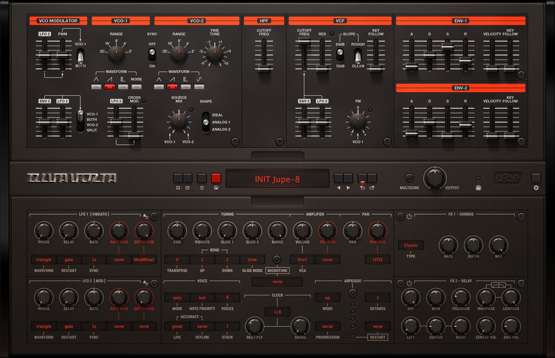Toggle the ARPEGGIO on/off button
Screen dimensions: 555x358
pos(352,293)
